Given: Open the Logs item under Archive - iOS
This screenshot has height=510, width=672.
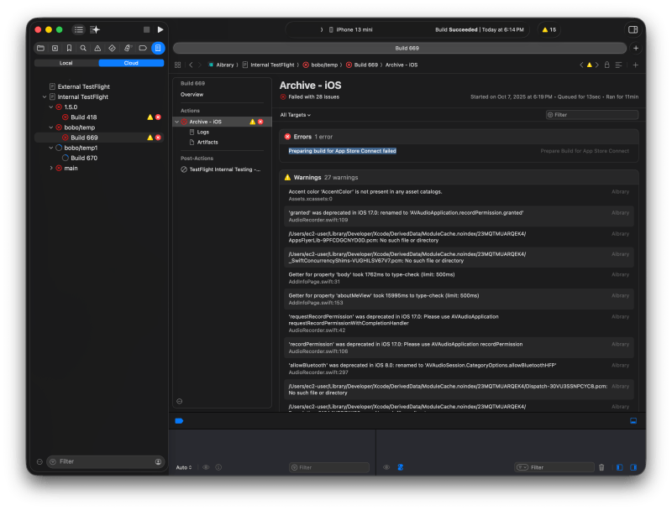Looking at the screenshot, I should (202, 131).
